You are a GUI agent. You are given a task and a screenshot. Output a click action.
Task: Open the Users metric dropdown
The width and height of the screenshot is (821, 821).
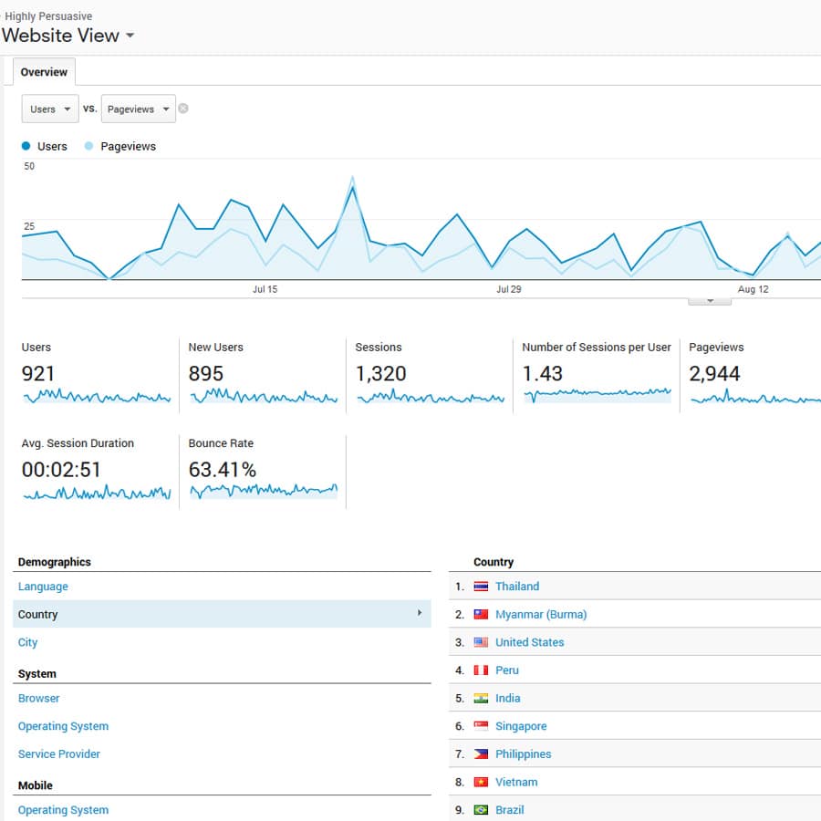pos(50,109)
